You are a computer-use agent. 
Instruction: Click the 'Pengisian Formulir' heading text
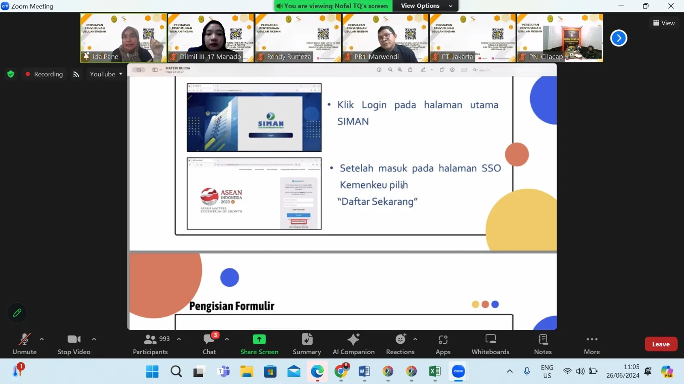point(232,306)
